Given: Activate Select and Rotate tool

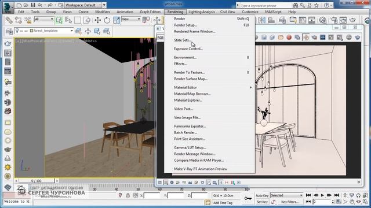Looking at the screenshot, I should tap(107, 20).
